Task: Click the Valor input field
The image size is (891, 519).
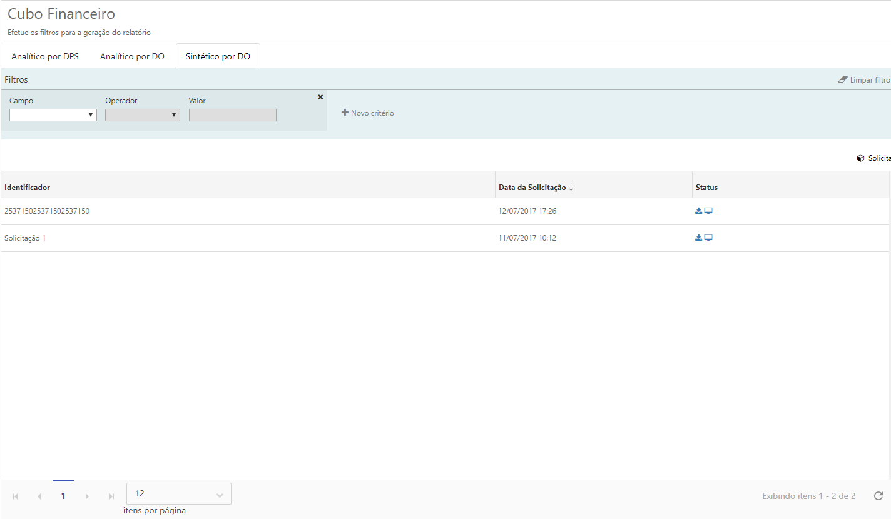Action: [232, 115]
